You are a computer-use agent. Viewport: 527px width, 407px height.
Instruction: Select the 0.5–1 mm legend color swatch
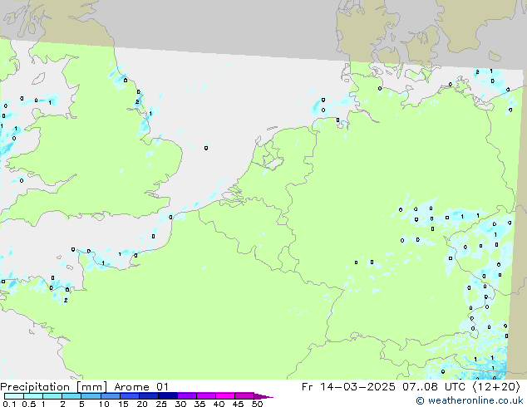(33, 396)
